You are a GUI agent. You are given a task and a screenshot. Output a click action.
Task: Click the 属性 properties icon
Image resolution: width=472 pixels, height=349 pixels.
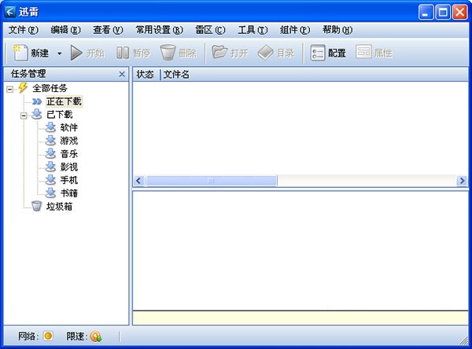[x=363, y=52]
